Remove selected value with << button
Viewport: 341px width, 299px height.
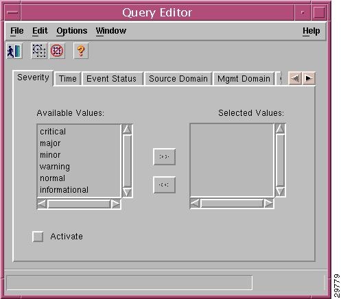(164, 184)
